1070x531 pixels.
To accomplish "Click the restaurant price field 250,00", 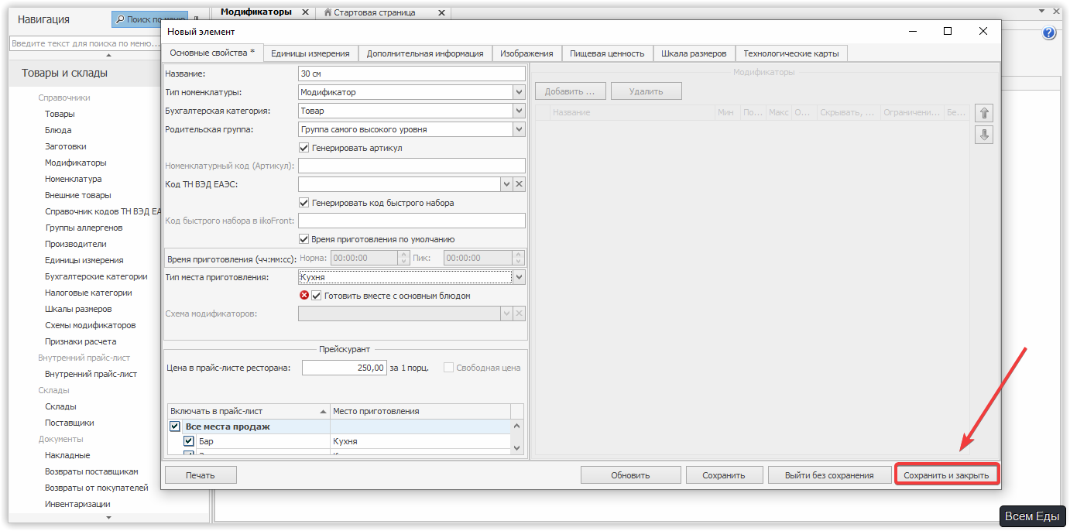I will tap(344, 368).
